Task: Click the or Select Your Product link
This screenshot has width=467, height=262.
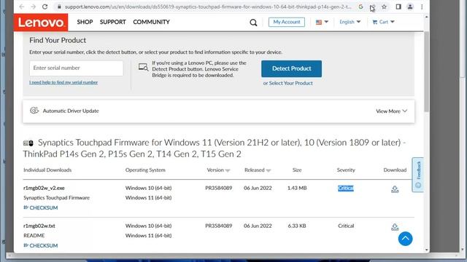Action: [x=287, y=83]
